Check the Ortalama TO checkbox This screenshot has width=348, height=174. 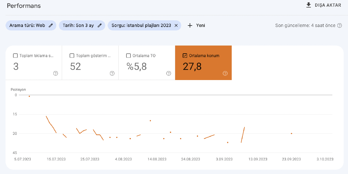128,56
